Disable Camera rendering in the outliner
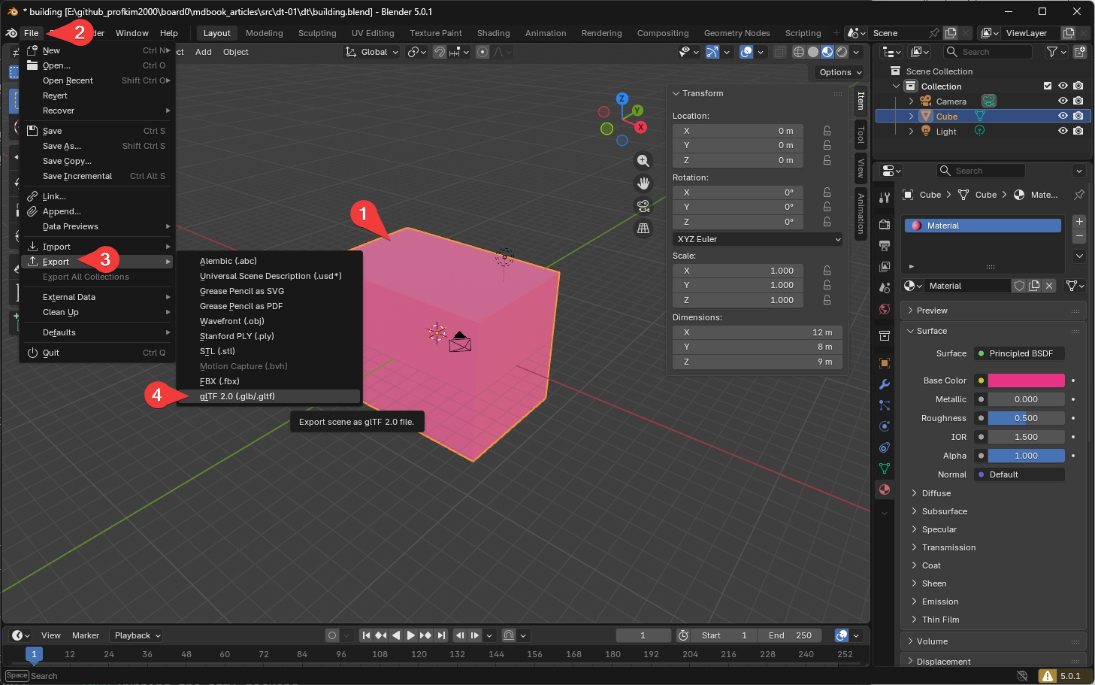Viewport: 1095px width, 685px height. coord(1078,101)
